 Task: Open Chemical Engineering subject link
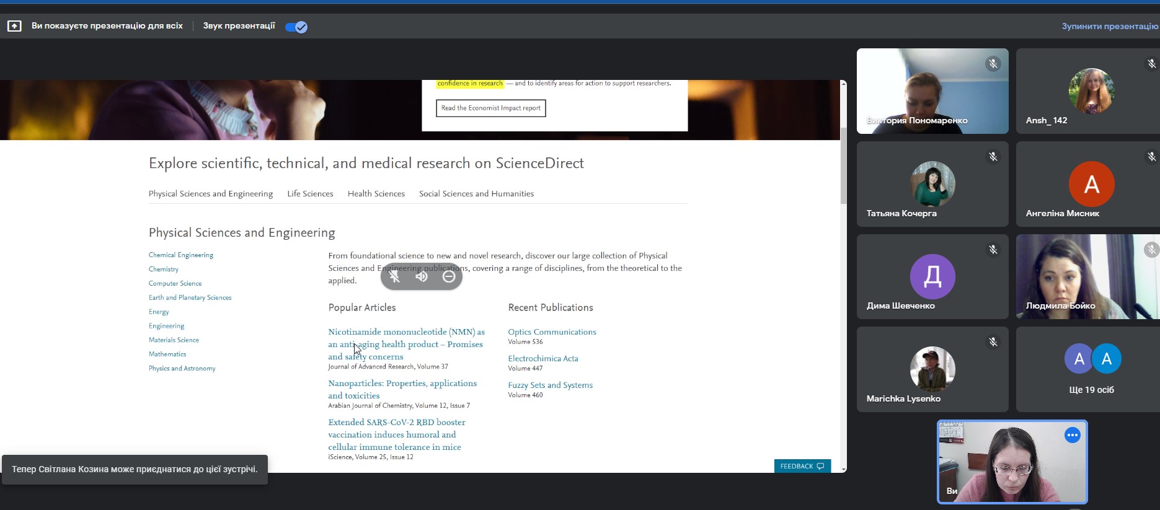coord(181,255)
